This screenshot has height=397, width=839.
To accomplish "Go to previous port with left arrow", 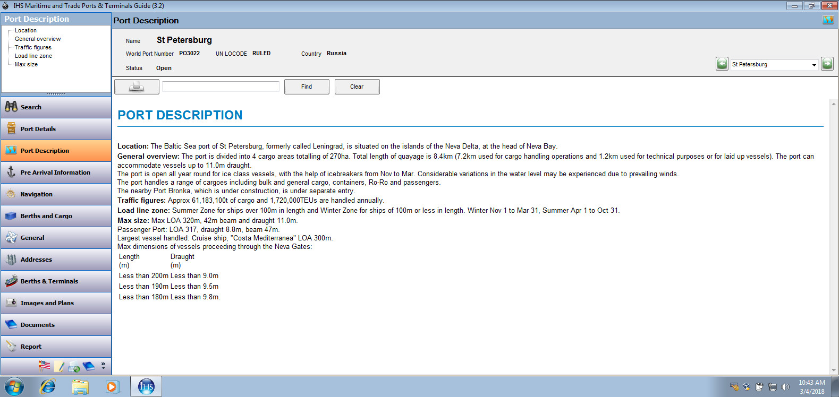I will pos(722,64).
